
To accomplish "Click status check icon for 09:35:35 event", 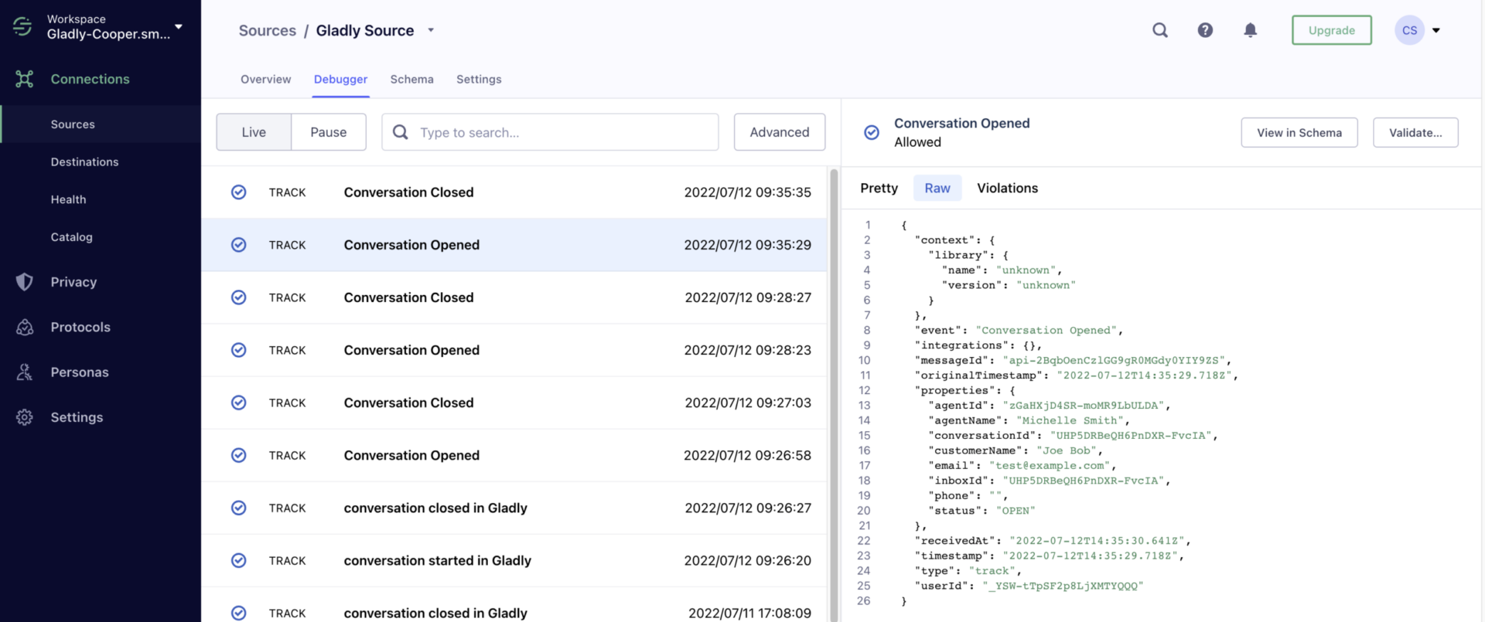I will click(x=239, y=192).
